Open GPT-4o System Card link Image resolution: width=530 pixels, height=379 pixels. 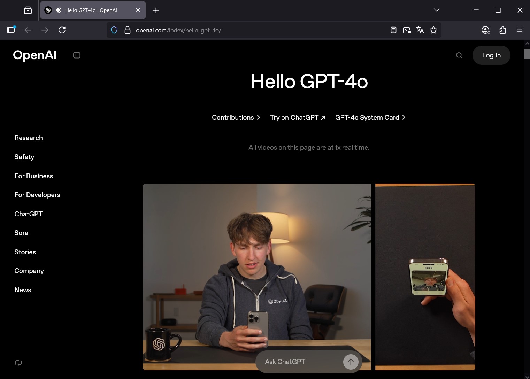tap(370, 117)
